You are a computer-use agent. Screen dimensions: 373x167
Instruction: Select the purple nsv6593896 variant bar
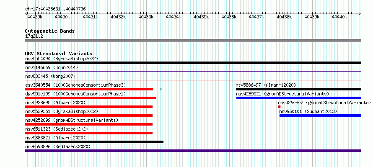pos(193,151)
